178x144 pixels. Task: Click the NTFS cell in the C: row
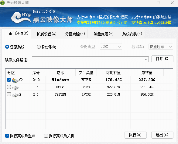point(86,80)
